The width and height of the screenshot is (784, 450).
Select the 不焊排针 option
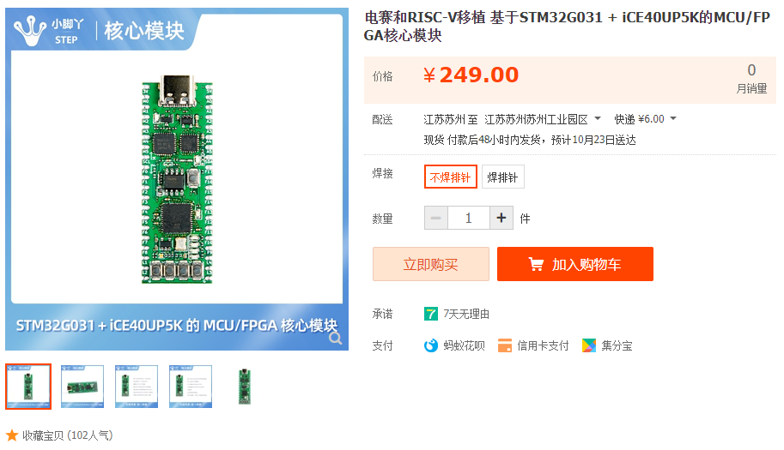click(x=451, y=177)
